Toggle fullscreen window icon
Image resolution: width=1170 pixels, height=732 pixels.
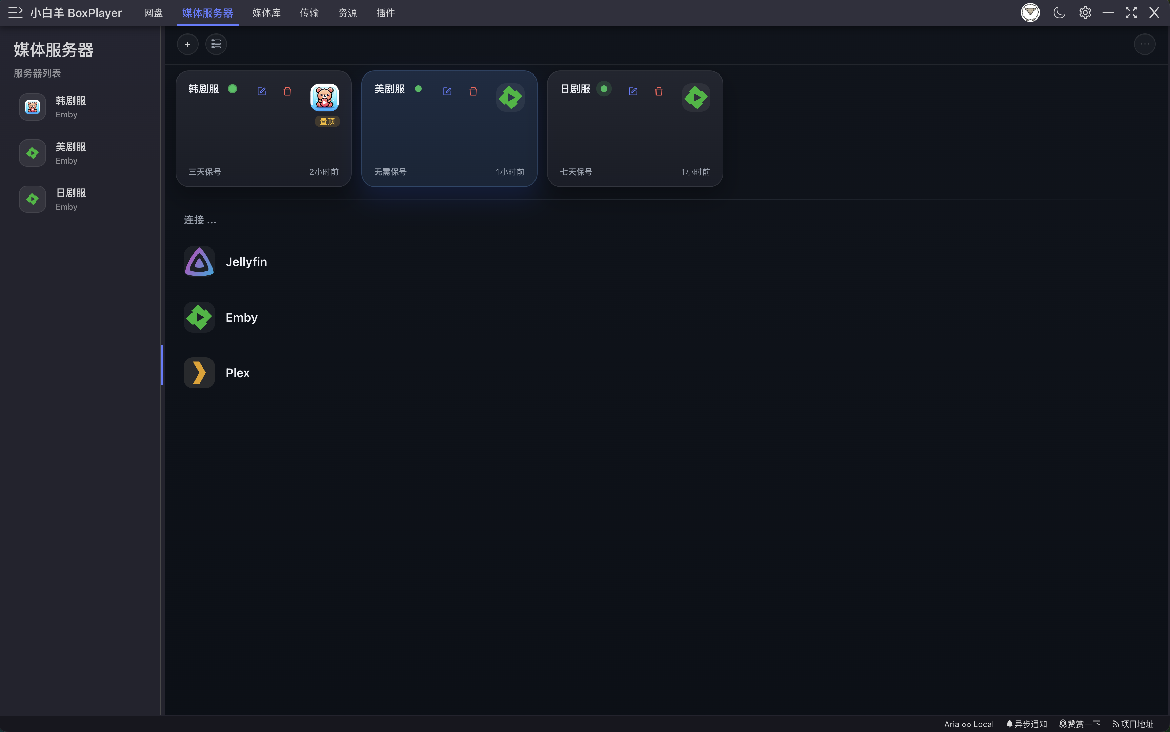point(1131,13)
